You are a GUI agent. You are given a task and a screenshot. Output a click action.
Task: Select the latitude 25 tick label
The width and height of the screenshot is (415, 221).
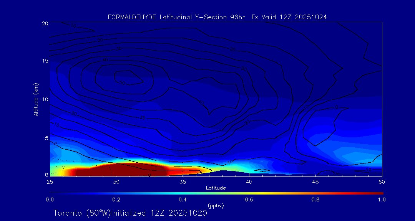click(50, 181)
